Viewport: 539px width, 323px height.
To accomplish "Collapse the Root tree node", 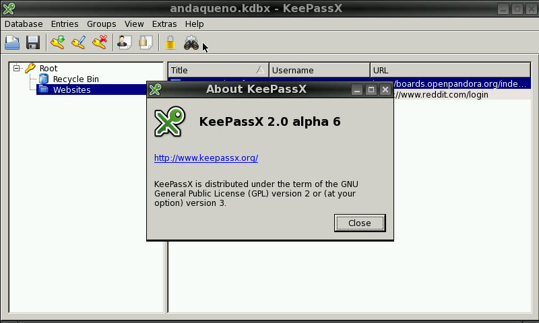I will [16, 68].
